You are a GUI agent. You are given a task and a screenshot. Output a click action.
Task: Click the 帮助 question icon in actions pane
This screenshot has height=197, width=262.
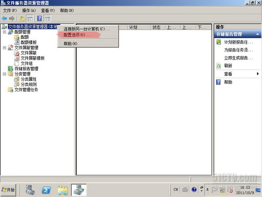tap(218, 82)
